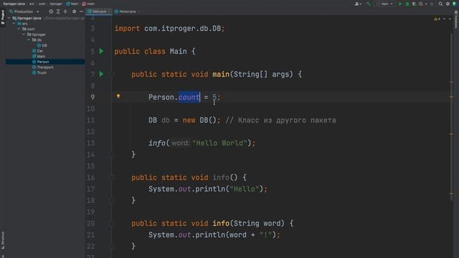Click the Debug bug icon in the top toolbar
459x258 pixels.
pos(407,4)
